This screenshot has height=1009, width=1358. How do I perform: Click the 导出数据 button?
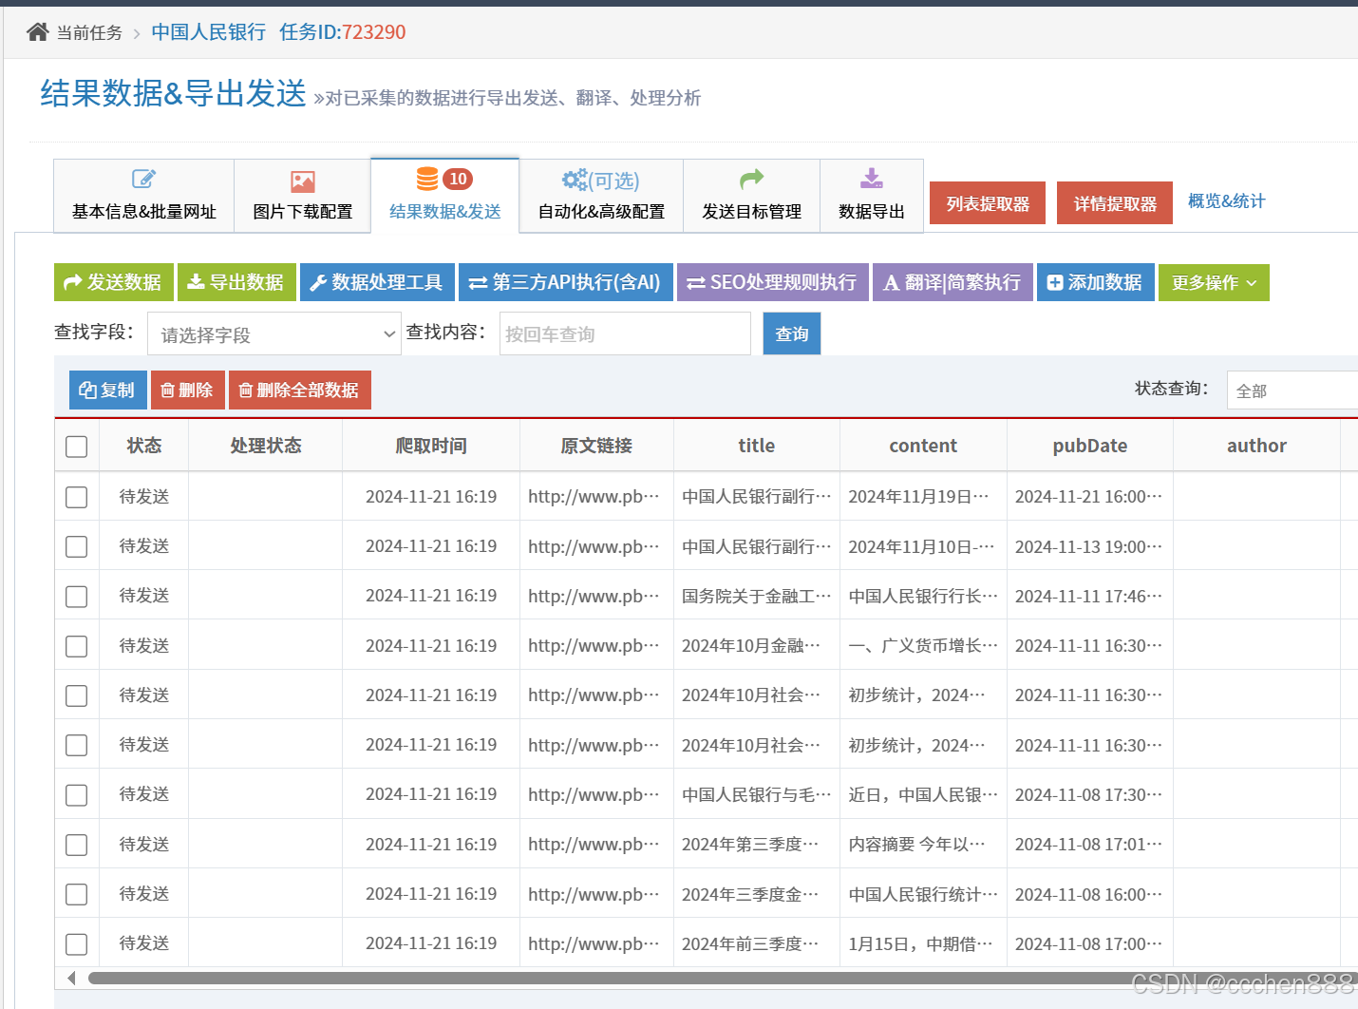[x=236, y=282]
